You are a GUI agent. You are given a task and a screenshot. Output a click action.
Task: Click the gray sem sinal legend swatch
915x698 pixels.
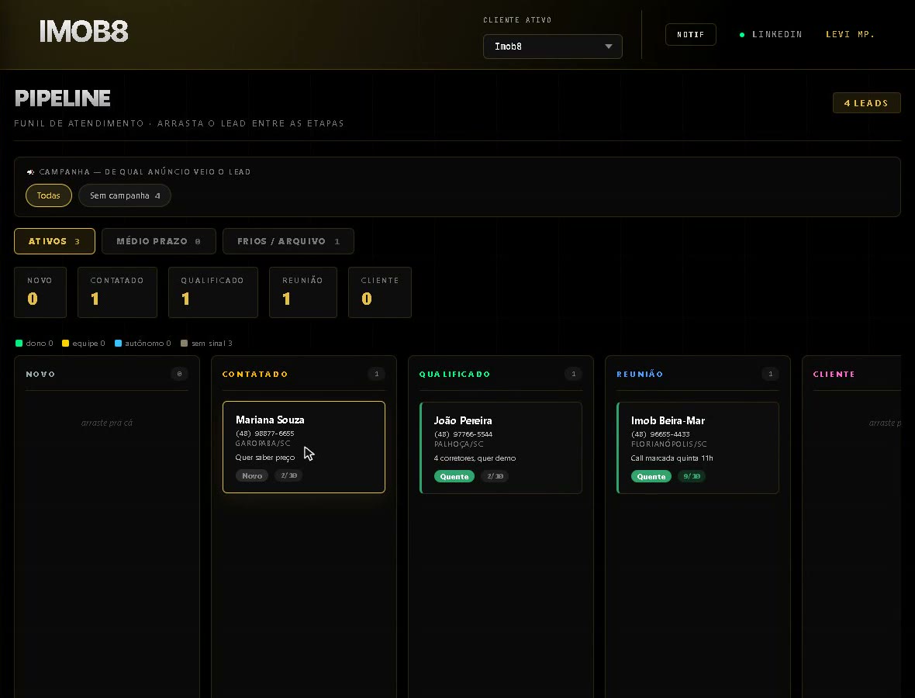185,343
